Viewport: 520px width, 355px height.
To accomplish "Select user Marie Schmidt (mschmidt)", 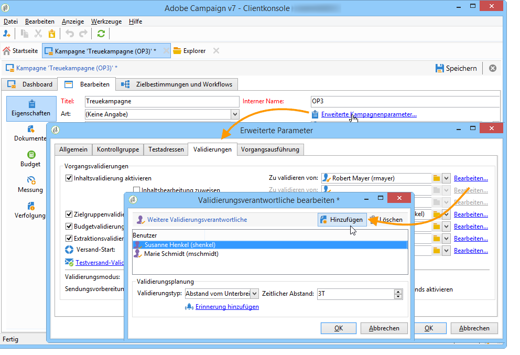I will (x=270, y=254).
